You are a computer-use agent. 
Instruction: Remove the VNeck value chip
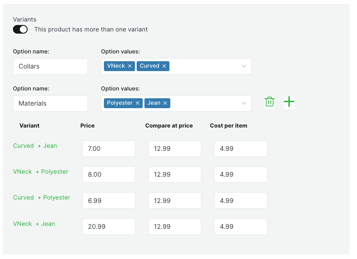(131, 66)
